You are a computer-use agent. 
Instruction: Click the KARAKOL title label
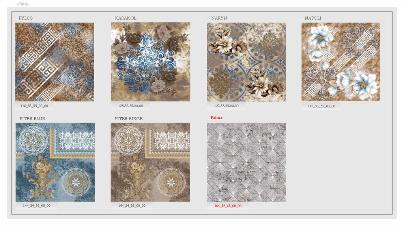pyautogui.click(x=126, y=18)
